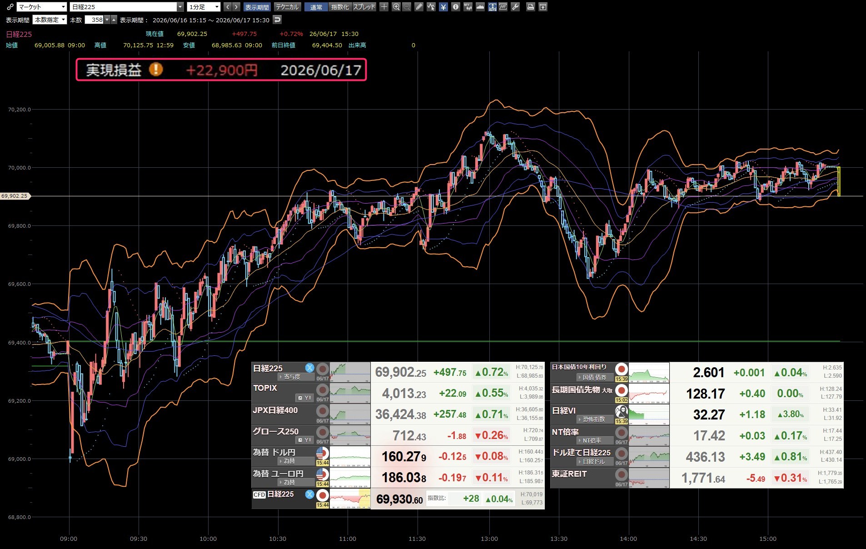Open the info icon in toolbar
Image resolution: width=866 pixels, height=549 pixels.
(x=455, y=7)
